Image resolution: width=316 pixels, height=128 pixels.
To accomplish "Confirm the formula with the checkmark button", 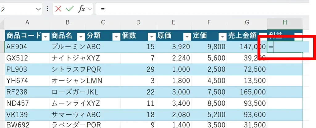I will (x=70, y=9).
